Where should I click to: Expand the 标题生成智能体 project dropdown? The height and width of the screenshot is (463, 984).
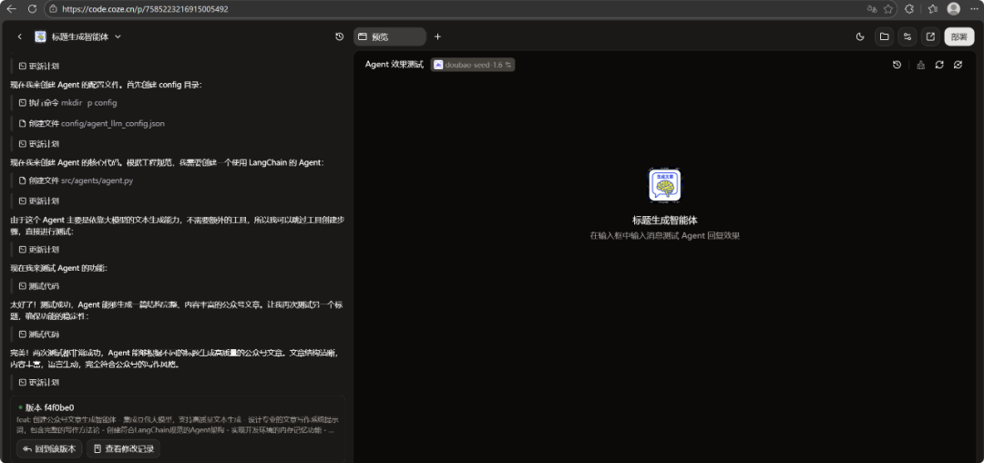118,37
